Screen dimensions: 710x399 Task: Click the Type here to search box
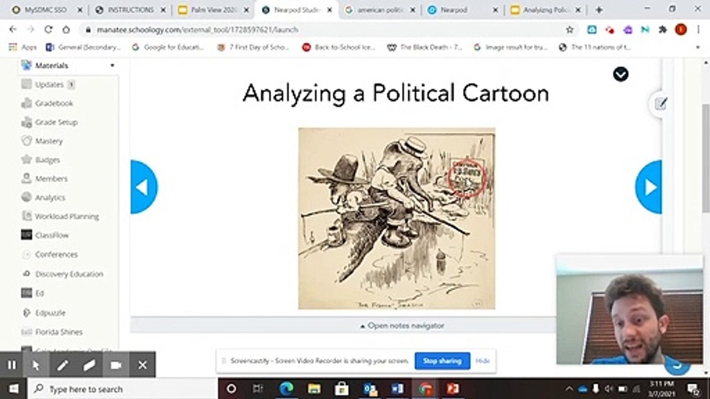coord(121,388)
